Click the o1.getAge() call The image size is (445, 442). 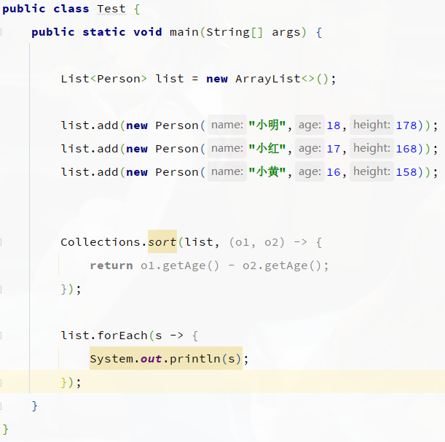point(180,265)
